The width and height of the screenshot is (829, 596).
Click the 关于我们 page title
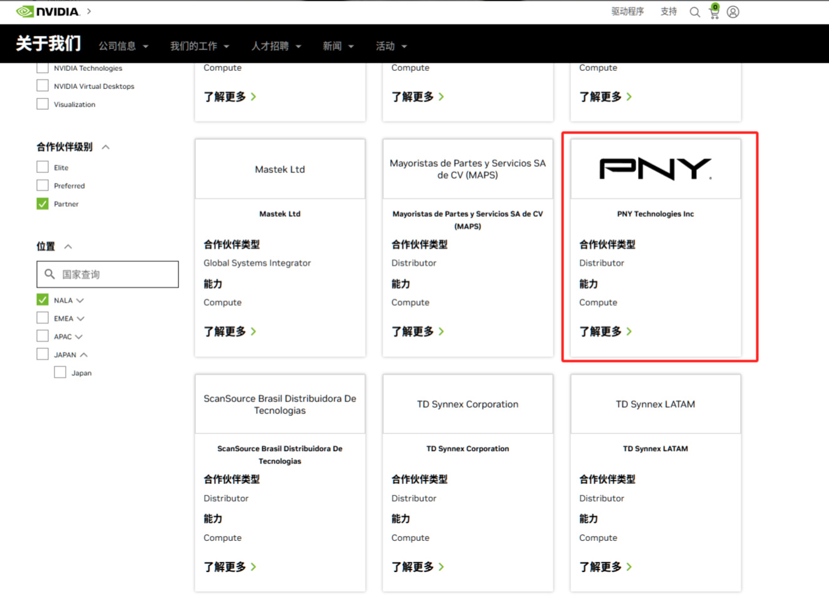pos(48,43)
